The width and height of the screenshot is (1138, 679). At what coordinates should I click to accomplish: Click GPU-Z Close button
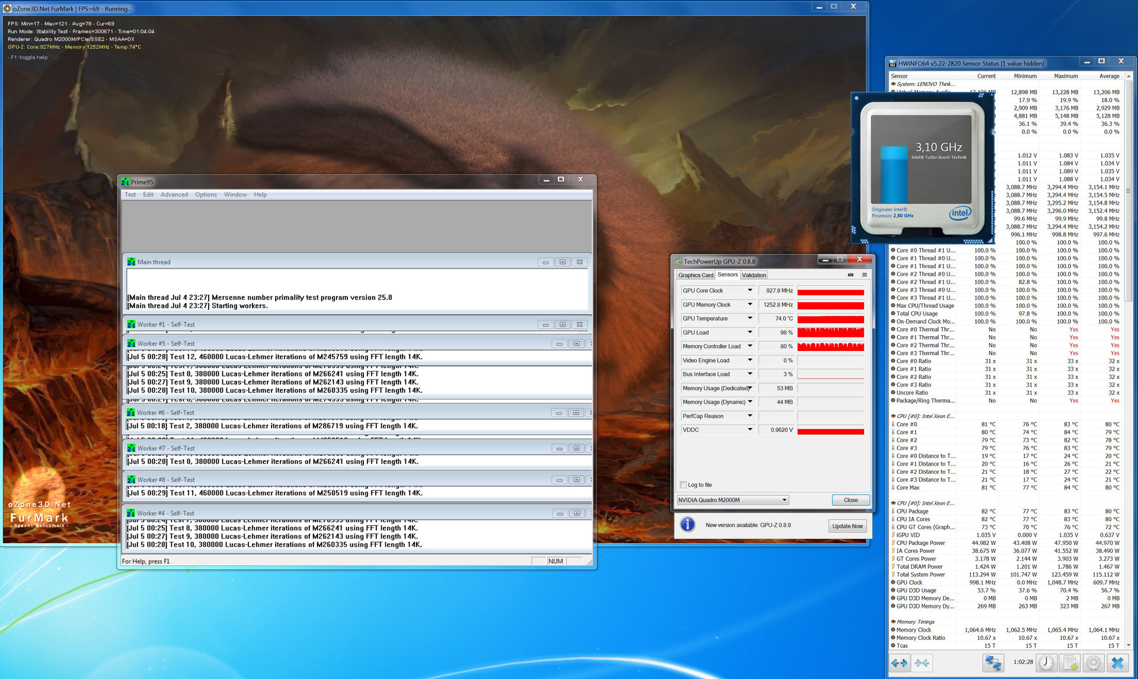pyautogui.click(x=851, y=500)
